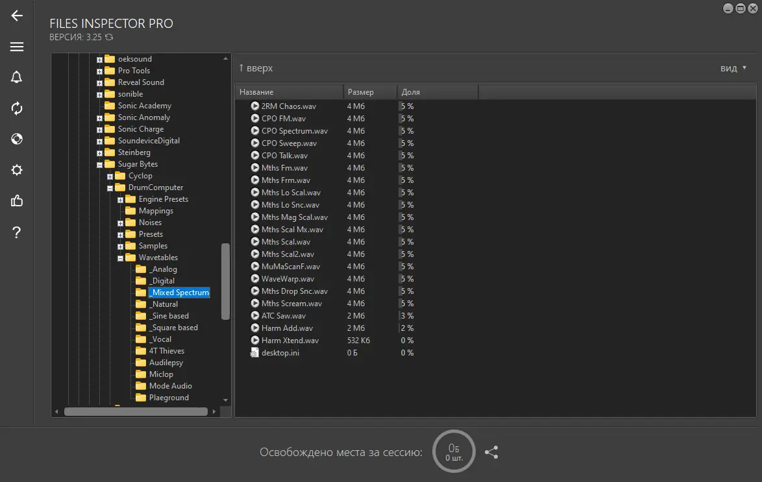Play Harm Xtend.wav preview
The image size is (762, 482).
tap(254, 341)
